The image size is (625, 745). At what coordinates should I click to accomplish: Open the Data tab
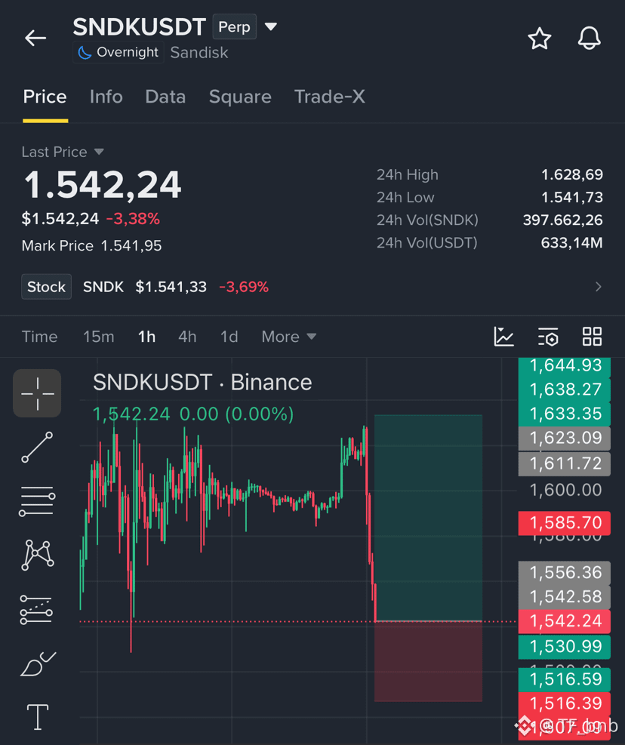pyautogui.click(x=165, y=97)
